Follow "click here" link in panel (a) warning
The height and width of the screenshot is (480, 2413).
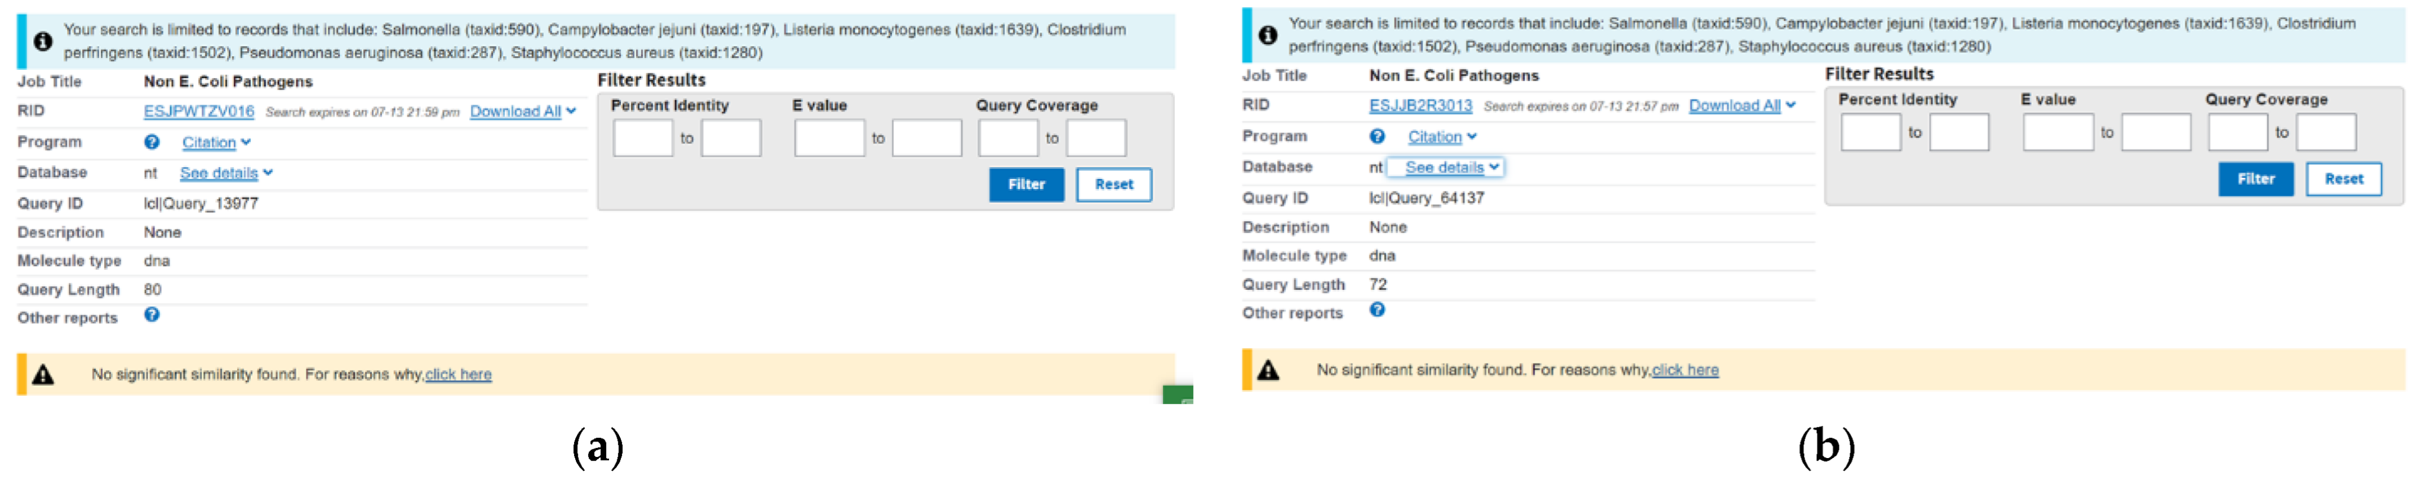click(x=458, y=375)
